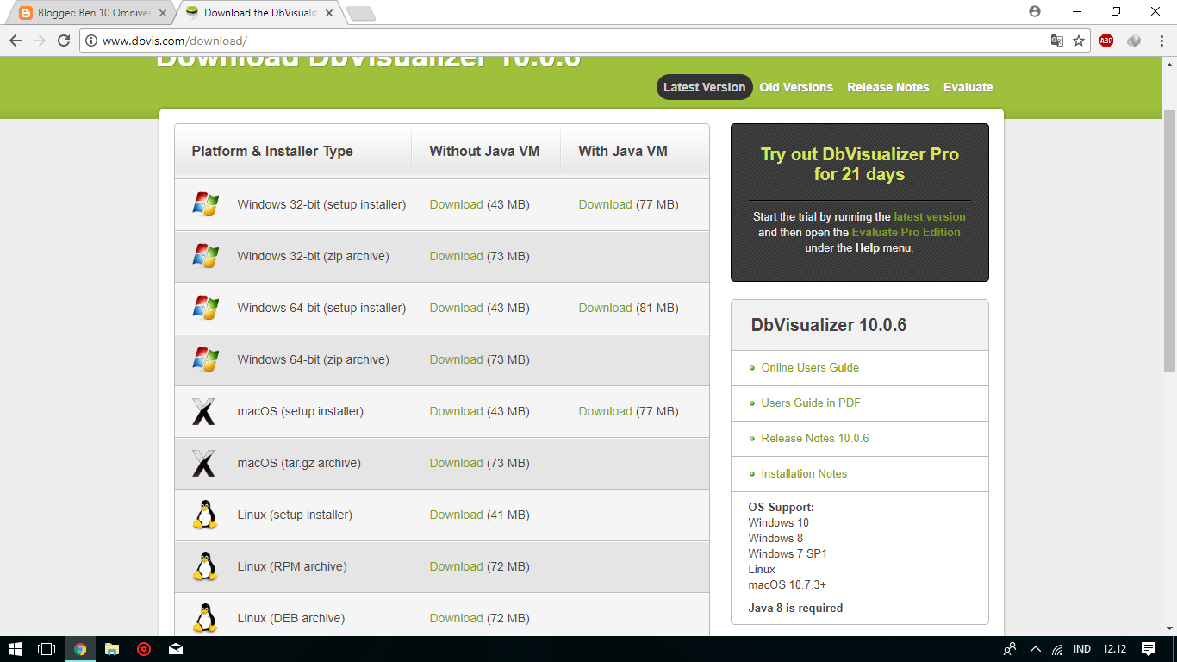
Task: Click the gray extension icon beside Adblock Plus
Action: 1134,41
